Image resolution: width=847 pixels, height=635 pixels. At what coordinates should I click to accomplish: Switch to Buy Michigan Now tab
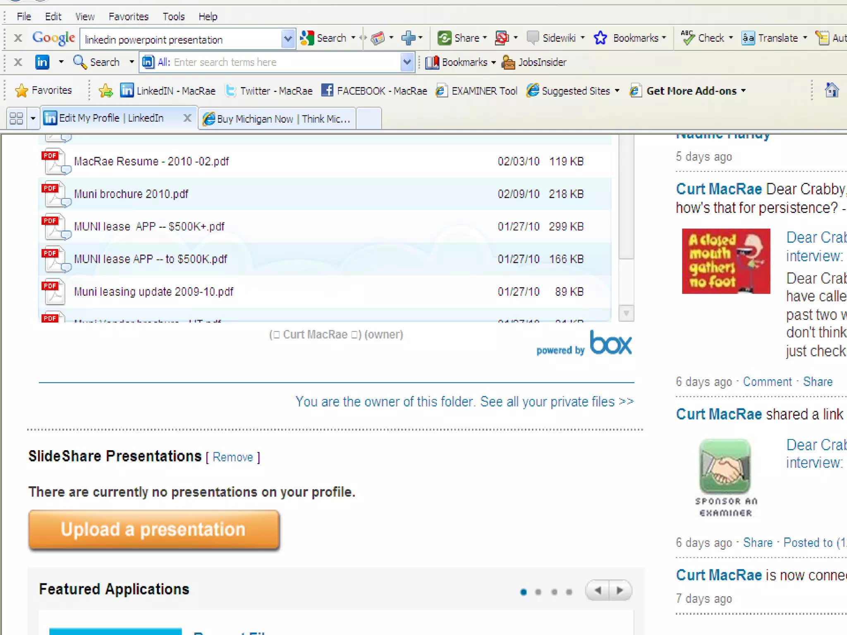[277, 119]
